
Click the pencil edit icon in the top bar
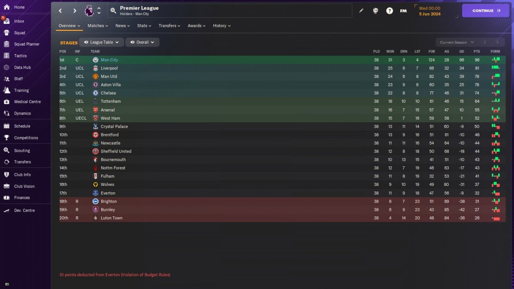[361, 11]
